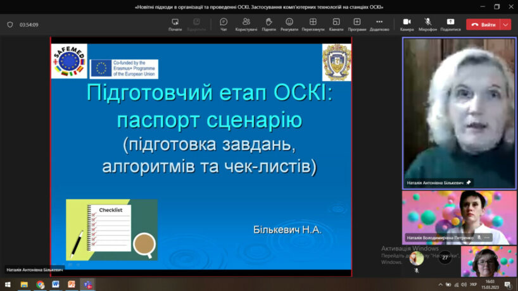The width and height of the screenshot is (518, 291).
Task: Open the overflow tile showing 27 more participants
Action: pos(445,257)
